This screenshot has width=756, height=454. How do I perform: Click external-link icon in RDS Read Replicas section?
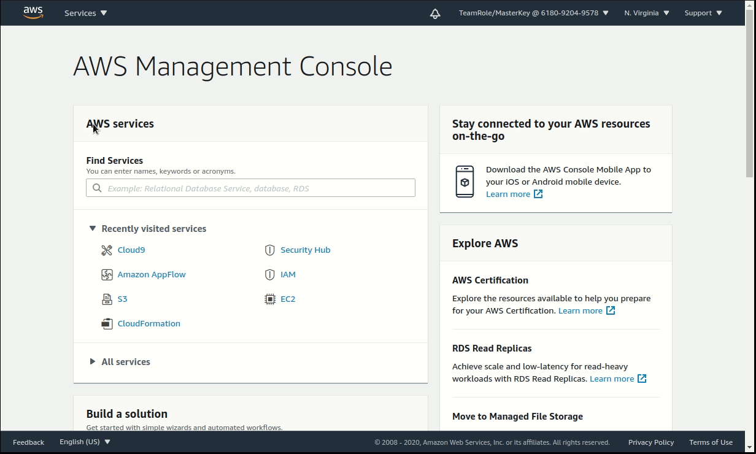pos(642,379)
